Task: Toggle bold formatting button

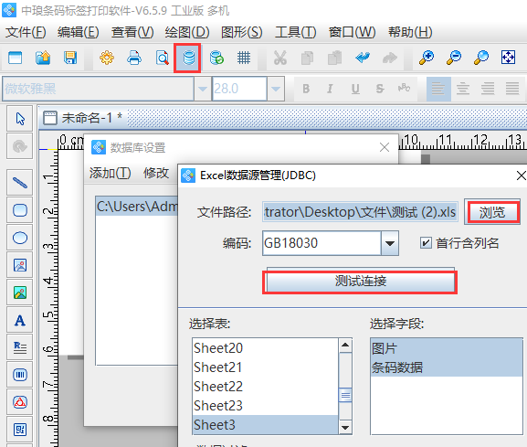Action: point(306,89)
